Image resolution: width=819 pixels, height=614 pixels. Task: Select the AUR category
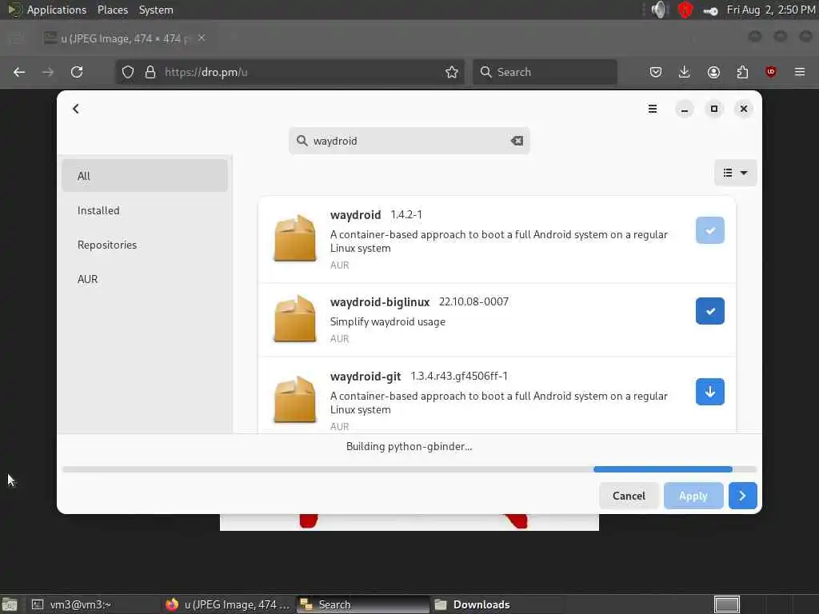pos(145,279)
